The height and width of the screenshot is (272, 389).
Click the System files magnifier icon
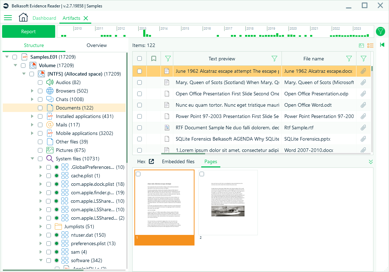click(50, 159)
